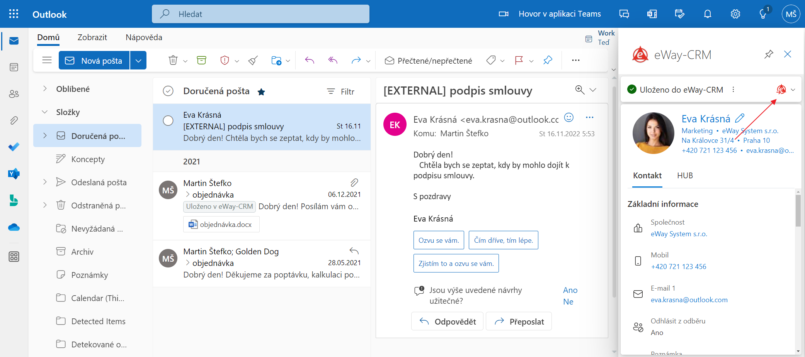The height and width of the screenshot is (357, 805).
Task: Open zoom magnifier in reading pane
Action: 580,90
